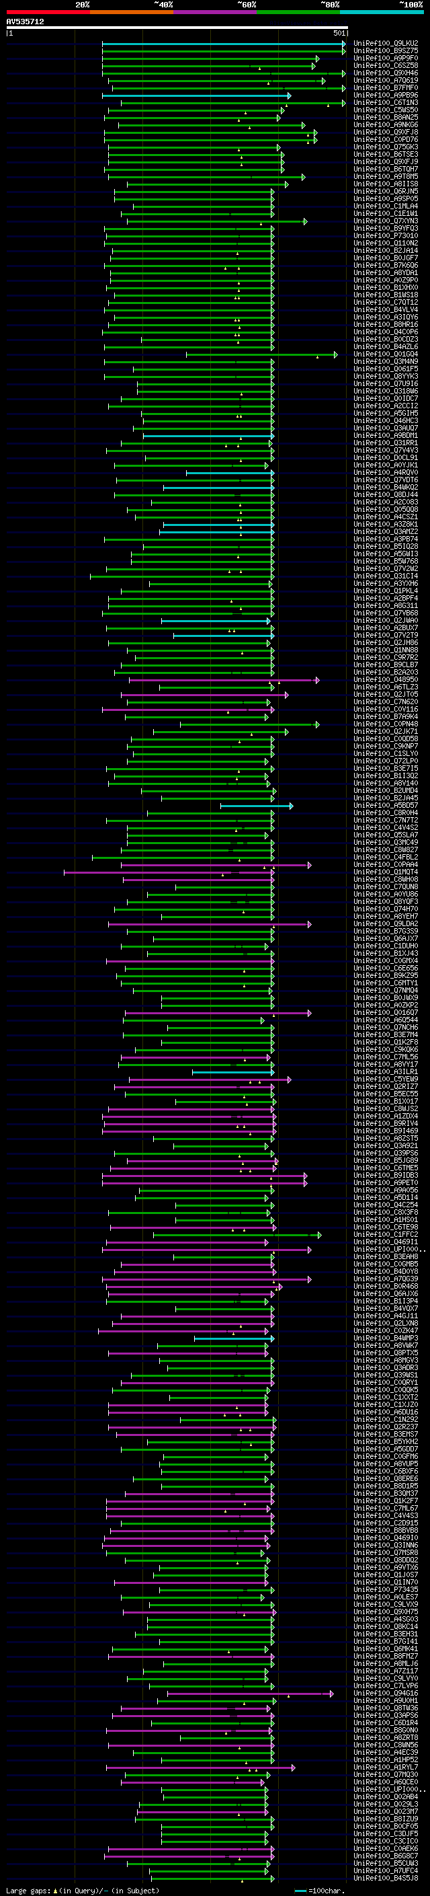Select the UniRef100_B6TSE3 label
430x1896 pixels.
(386, 154)
